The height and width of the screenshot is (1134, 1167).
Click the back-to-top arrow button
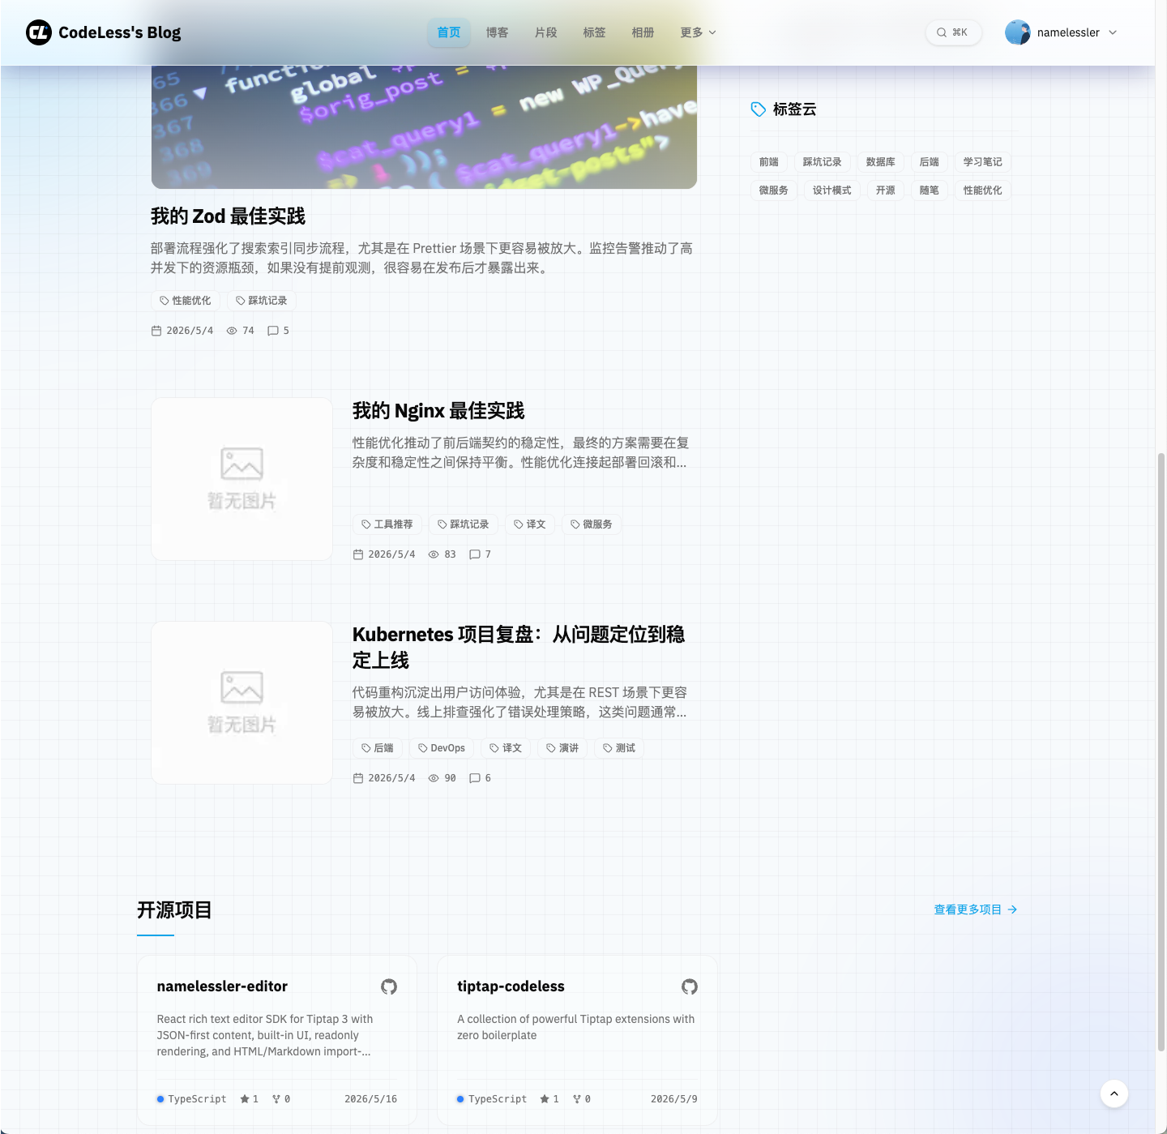(x=1114, y=1093)
